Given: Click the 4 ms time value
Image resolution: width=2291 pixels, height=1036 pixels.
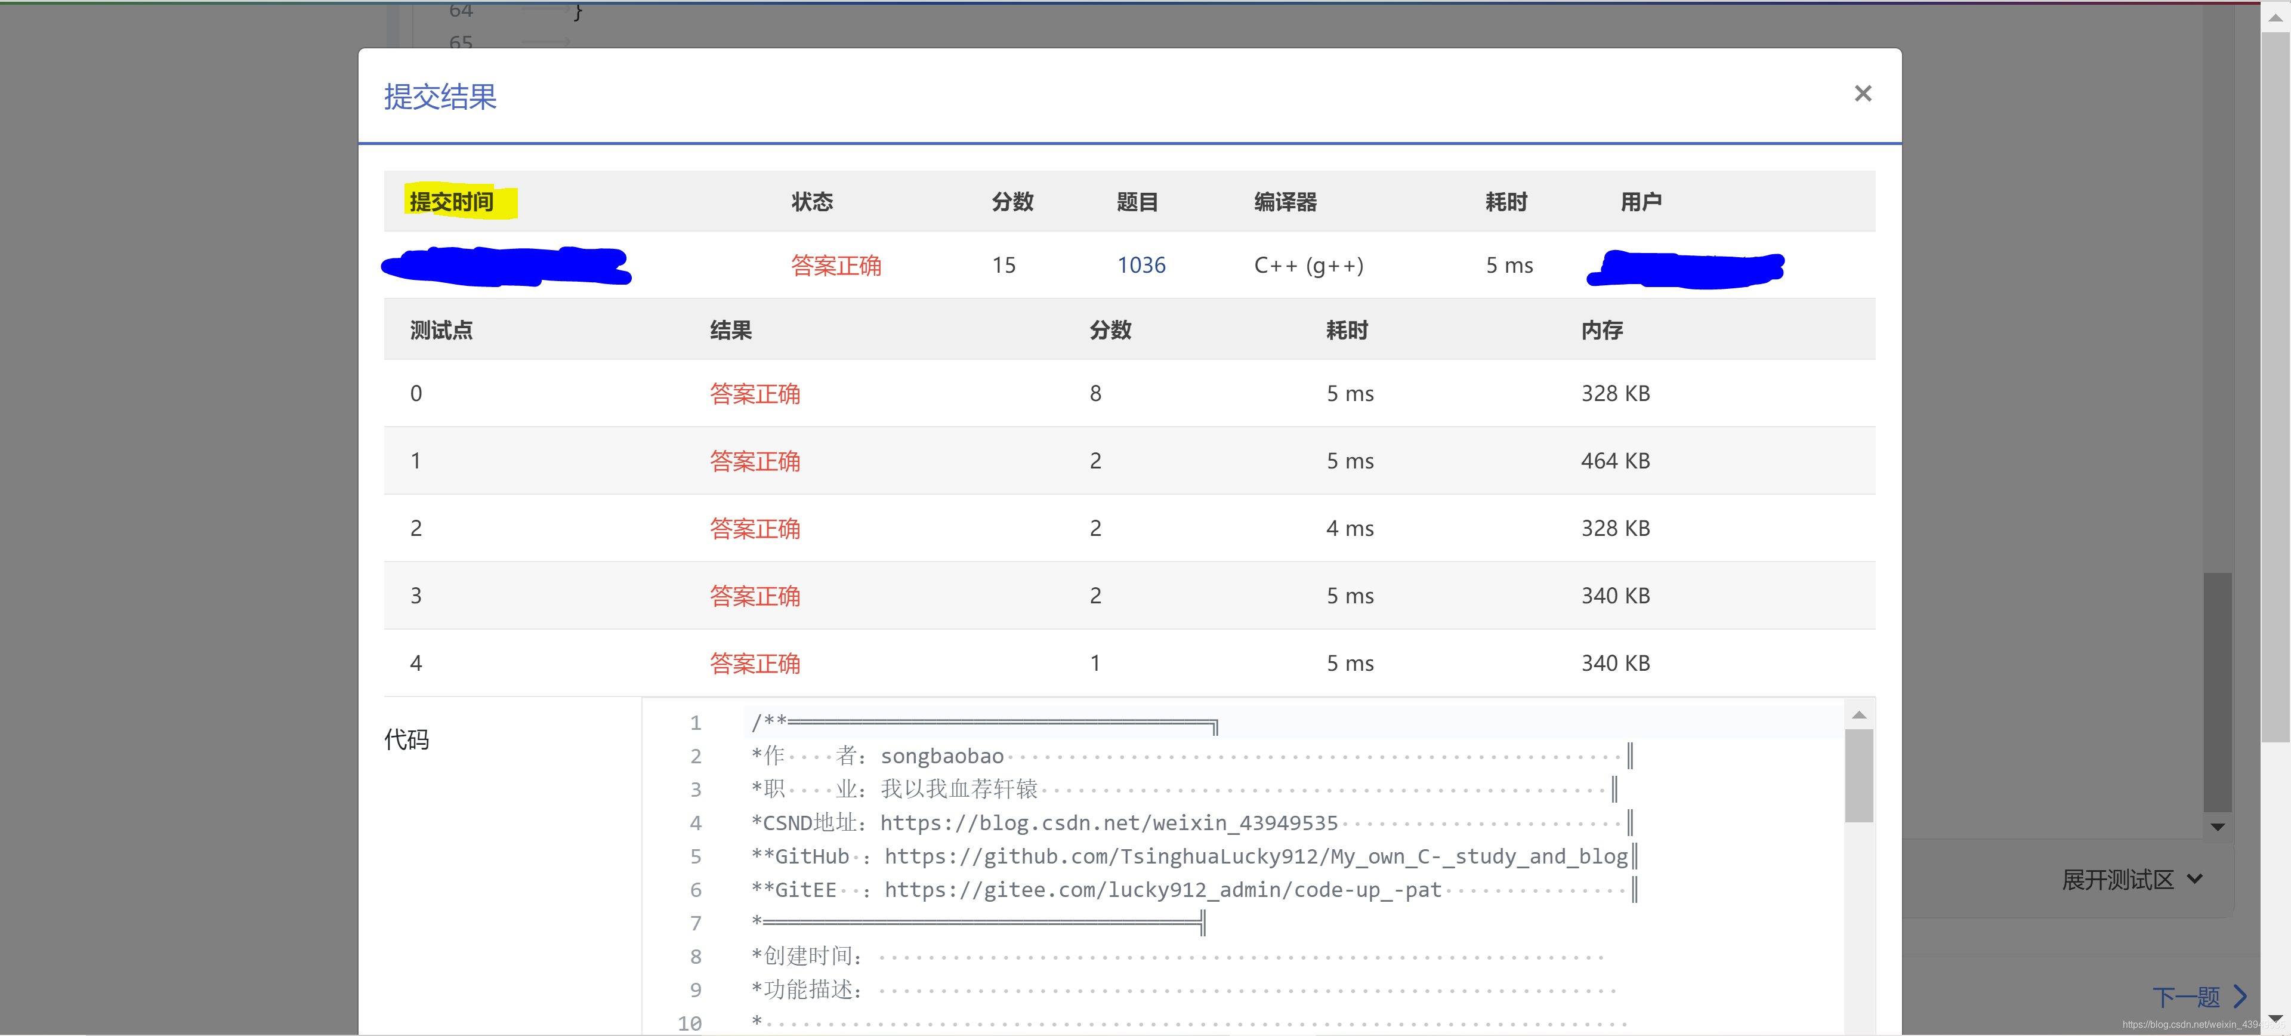Looking at the screenshot, I should [1350, 528].
